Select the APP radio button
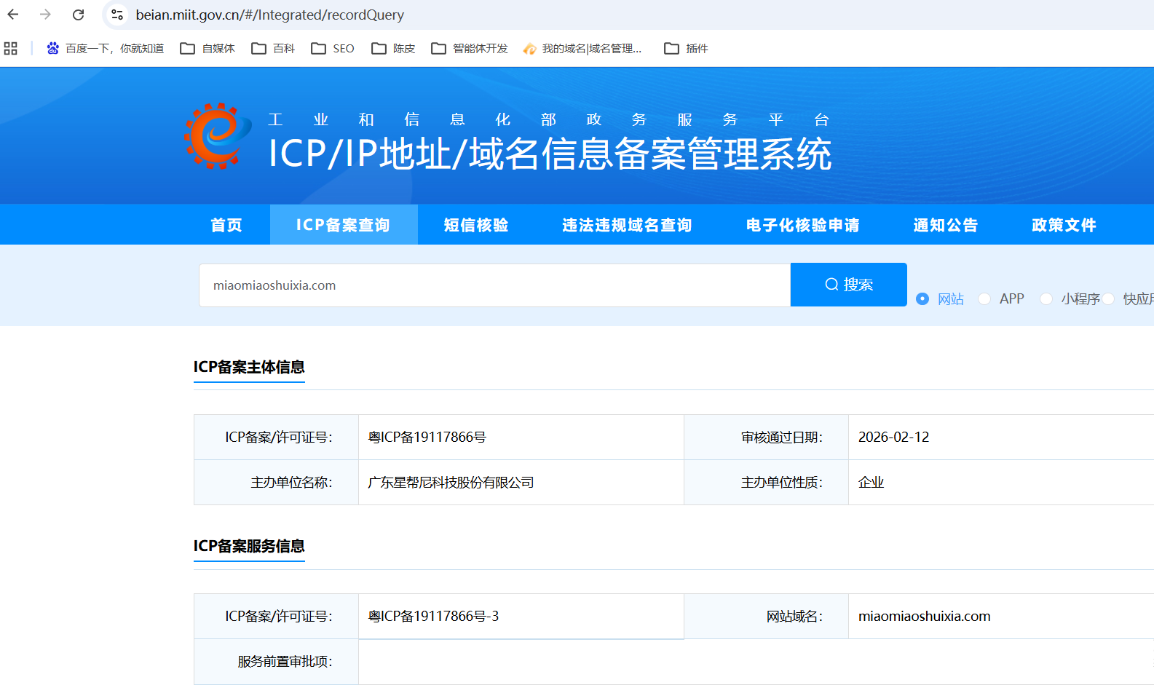Viewport: 1154px width, 685px height. point(984,299)
